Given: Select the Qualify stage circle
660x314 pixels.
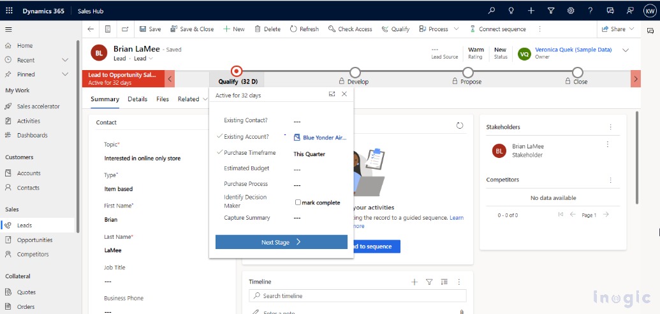Looking at the screenshot, I should click(237, 72).
